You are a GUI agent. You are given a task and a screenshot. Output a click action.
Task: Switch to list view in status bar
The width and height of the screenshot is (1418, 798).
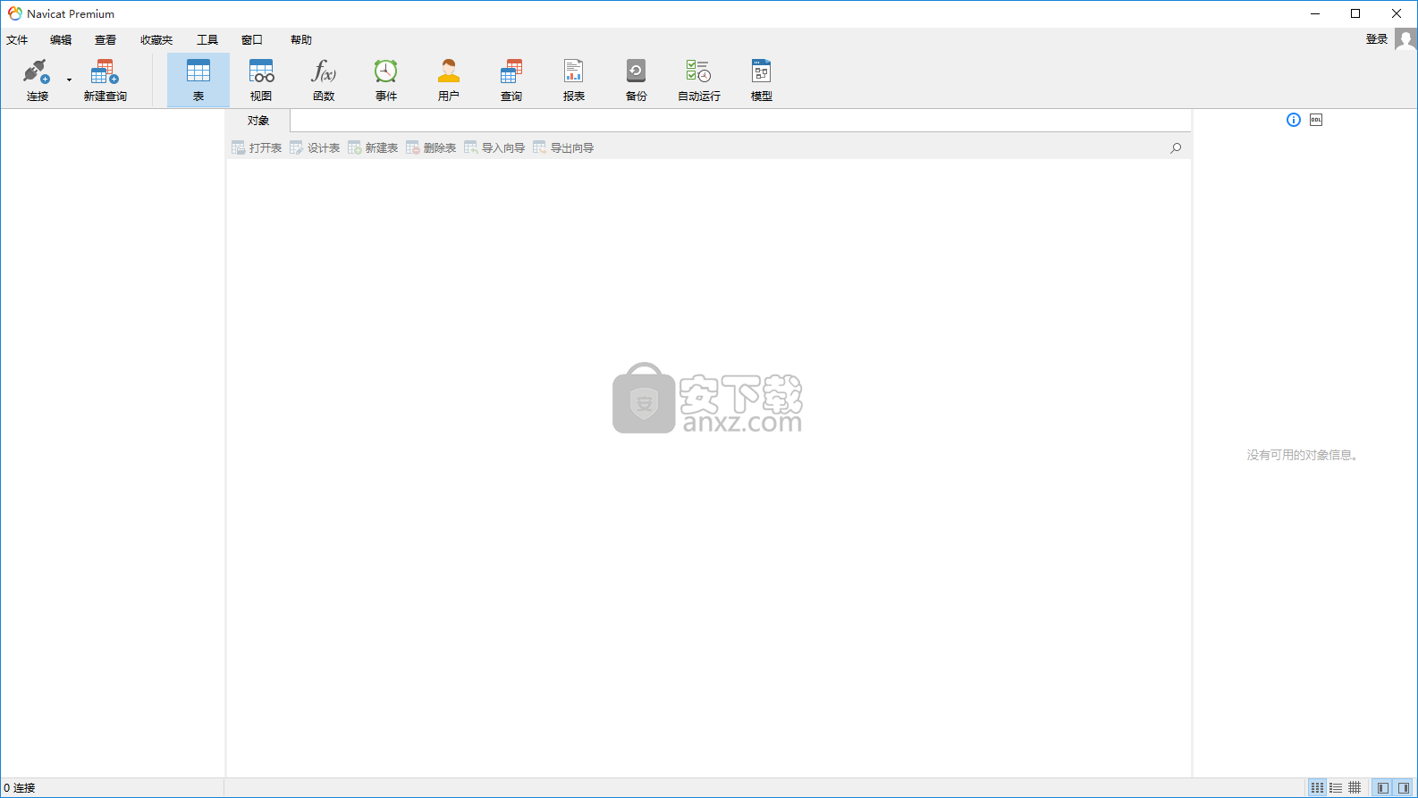click(x=1336, y=787)
